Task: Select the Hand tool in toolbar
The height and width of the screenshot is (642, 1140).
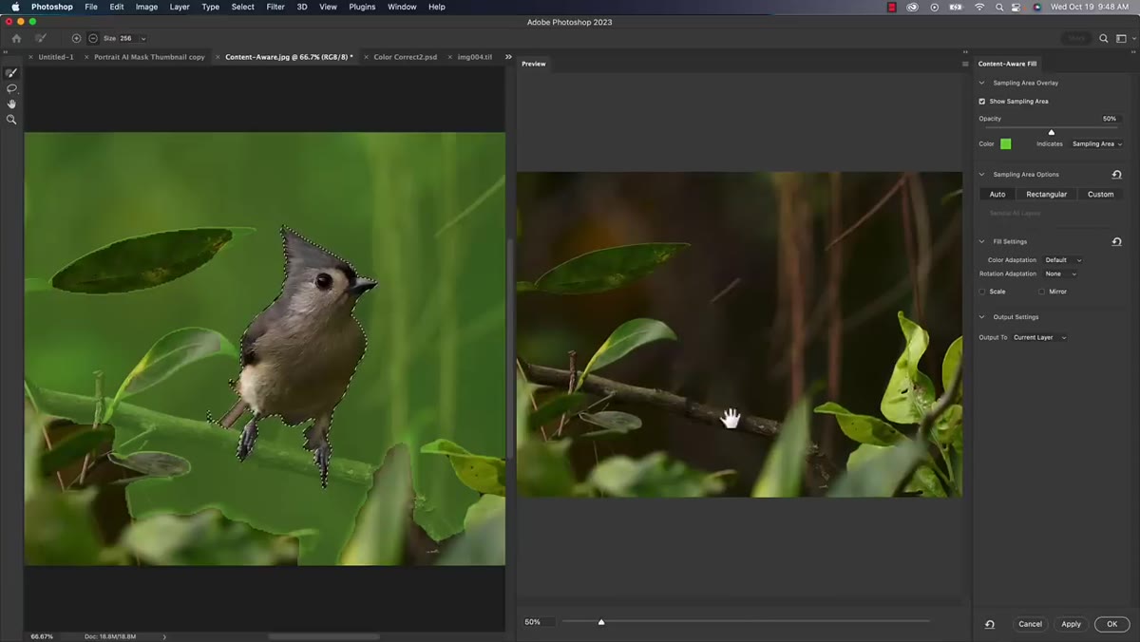Action: pyautogui.click(x=11, y=104)
